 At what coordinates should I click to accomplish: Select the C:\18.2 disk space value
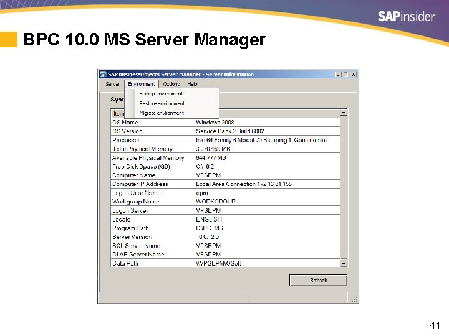205,167
